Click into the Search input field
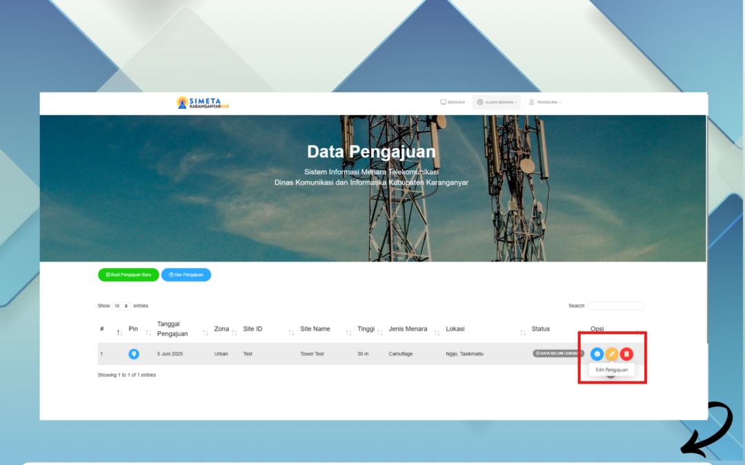745x465 pixels. 616,306
